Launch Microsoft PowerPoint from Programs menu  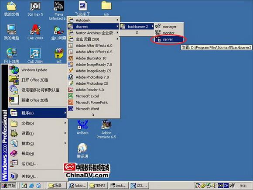click(x=93, y=102)
